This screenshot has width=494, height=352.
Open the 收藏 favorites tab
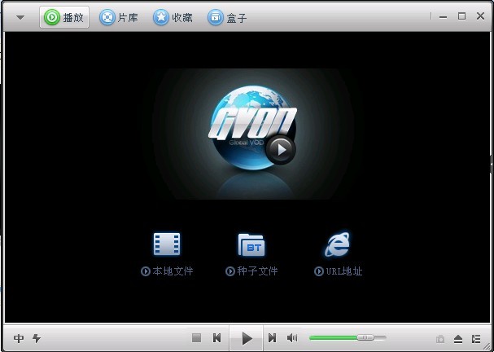pyautogui.click(x=173, y=17)
